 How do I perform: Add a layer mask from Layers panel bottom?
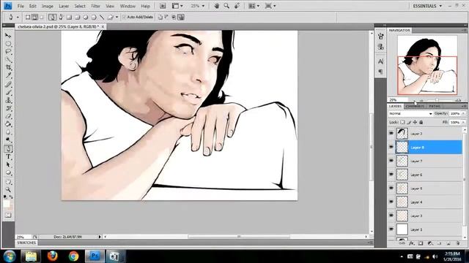coord(421,243)
